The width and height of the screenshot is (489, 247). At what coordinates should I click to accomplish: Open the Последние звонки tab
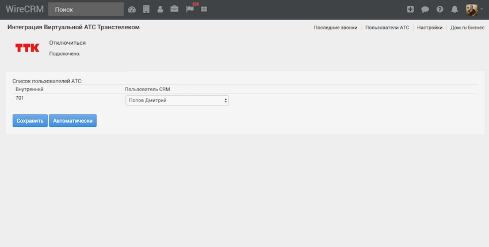coord(335,28)
